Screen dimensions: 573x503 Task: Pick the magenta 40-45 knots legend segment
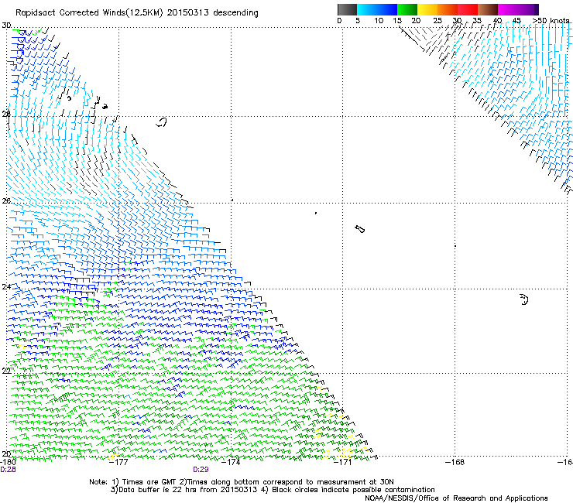[x=508, y=9]
